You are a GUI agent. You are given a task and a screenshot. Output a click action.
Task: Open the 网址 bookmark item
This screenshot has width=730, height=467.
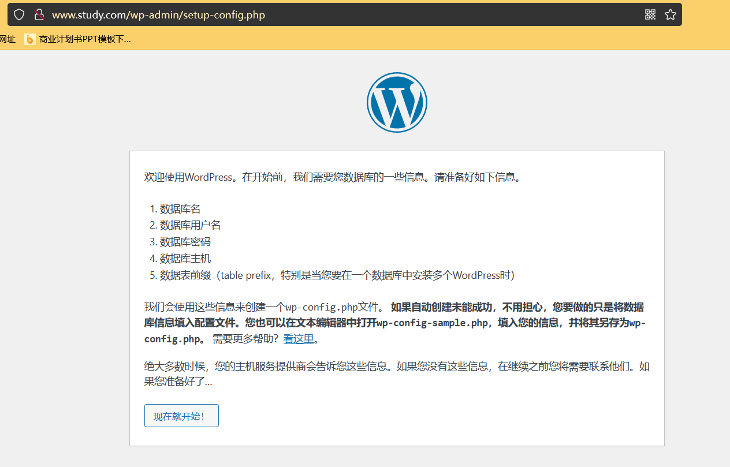(x=8, y=39)
